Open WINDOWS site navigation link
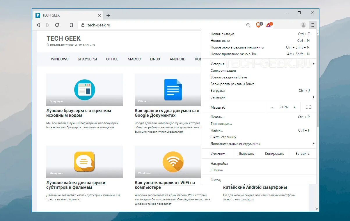The height and width of the screenshot is (221, 350). (x=60, y=59)
